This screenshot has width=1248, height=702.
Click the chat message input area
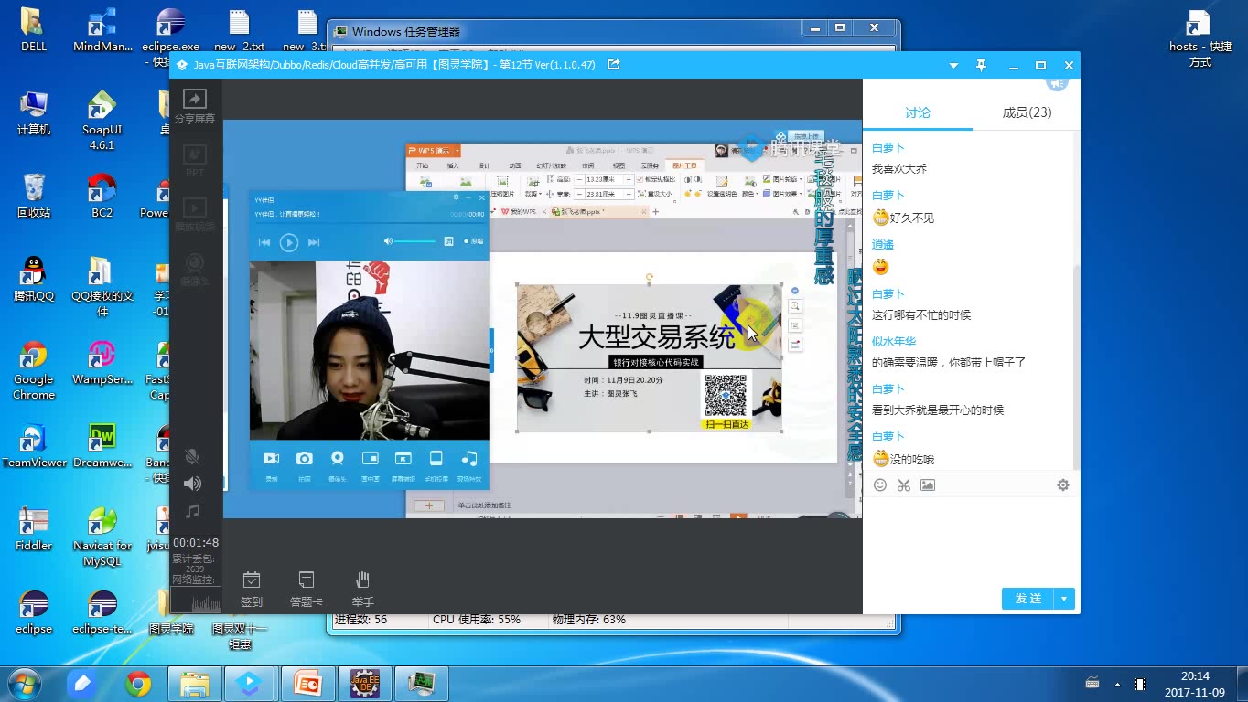coord(971,539)
